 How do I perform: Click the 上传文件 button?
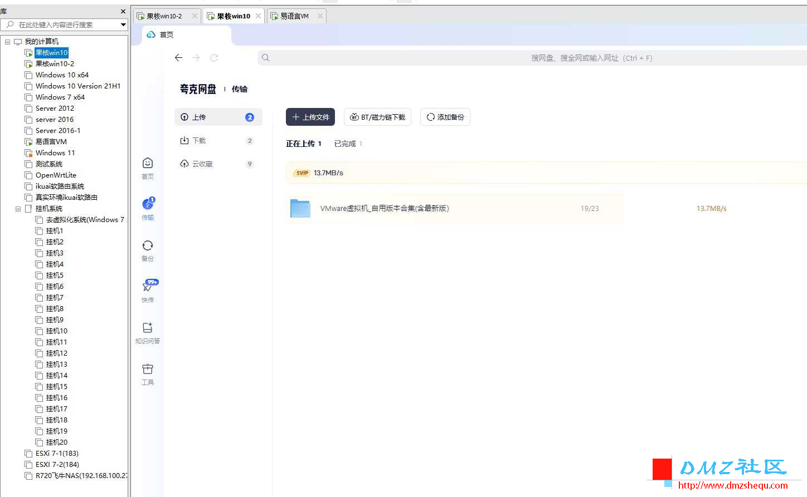coord(310,117)
